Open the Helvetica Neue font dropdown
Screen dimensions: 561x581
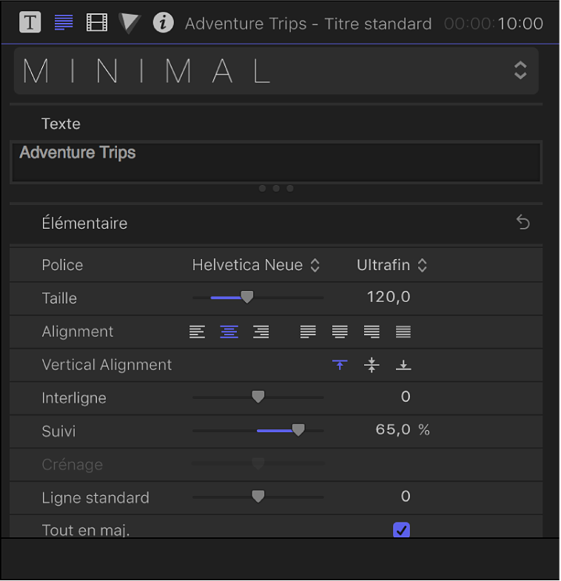click(255, 265)
